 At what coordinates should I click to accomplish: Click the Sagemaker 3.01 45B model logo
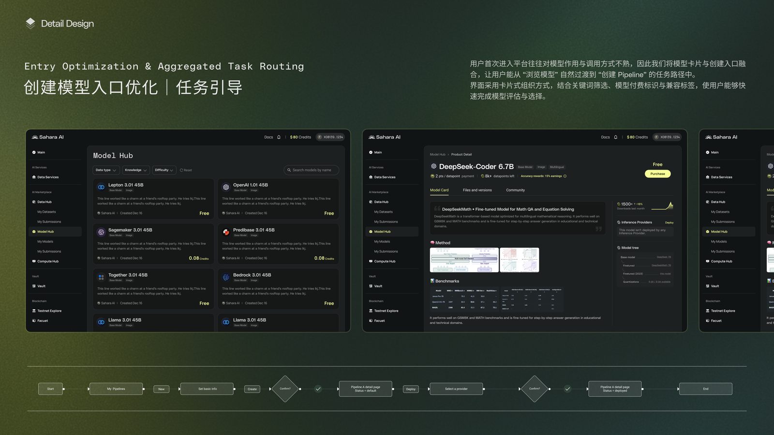(101, 232)
